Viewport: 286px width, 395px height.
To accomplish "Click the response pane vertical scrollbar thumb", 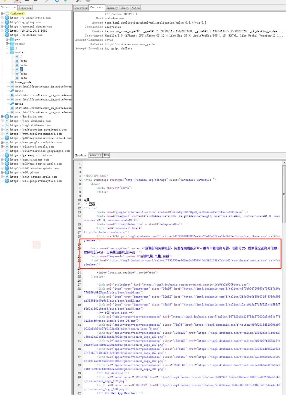I will [x=284, y=194].
